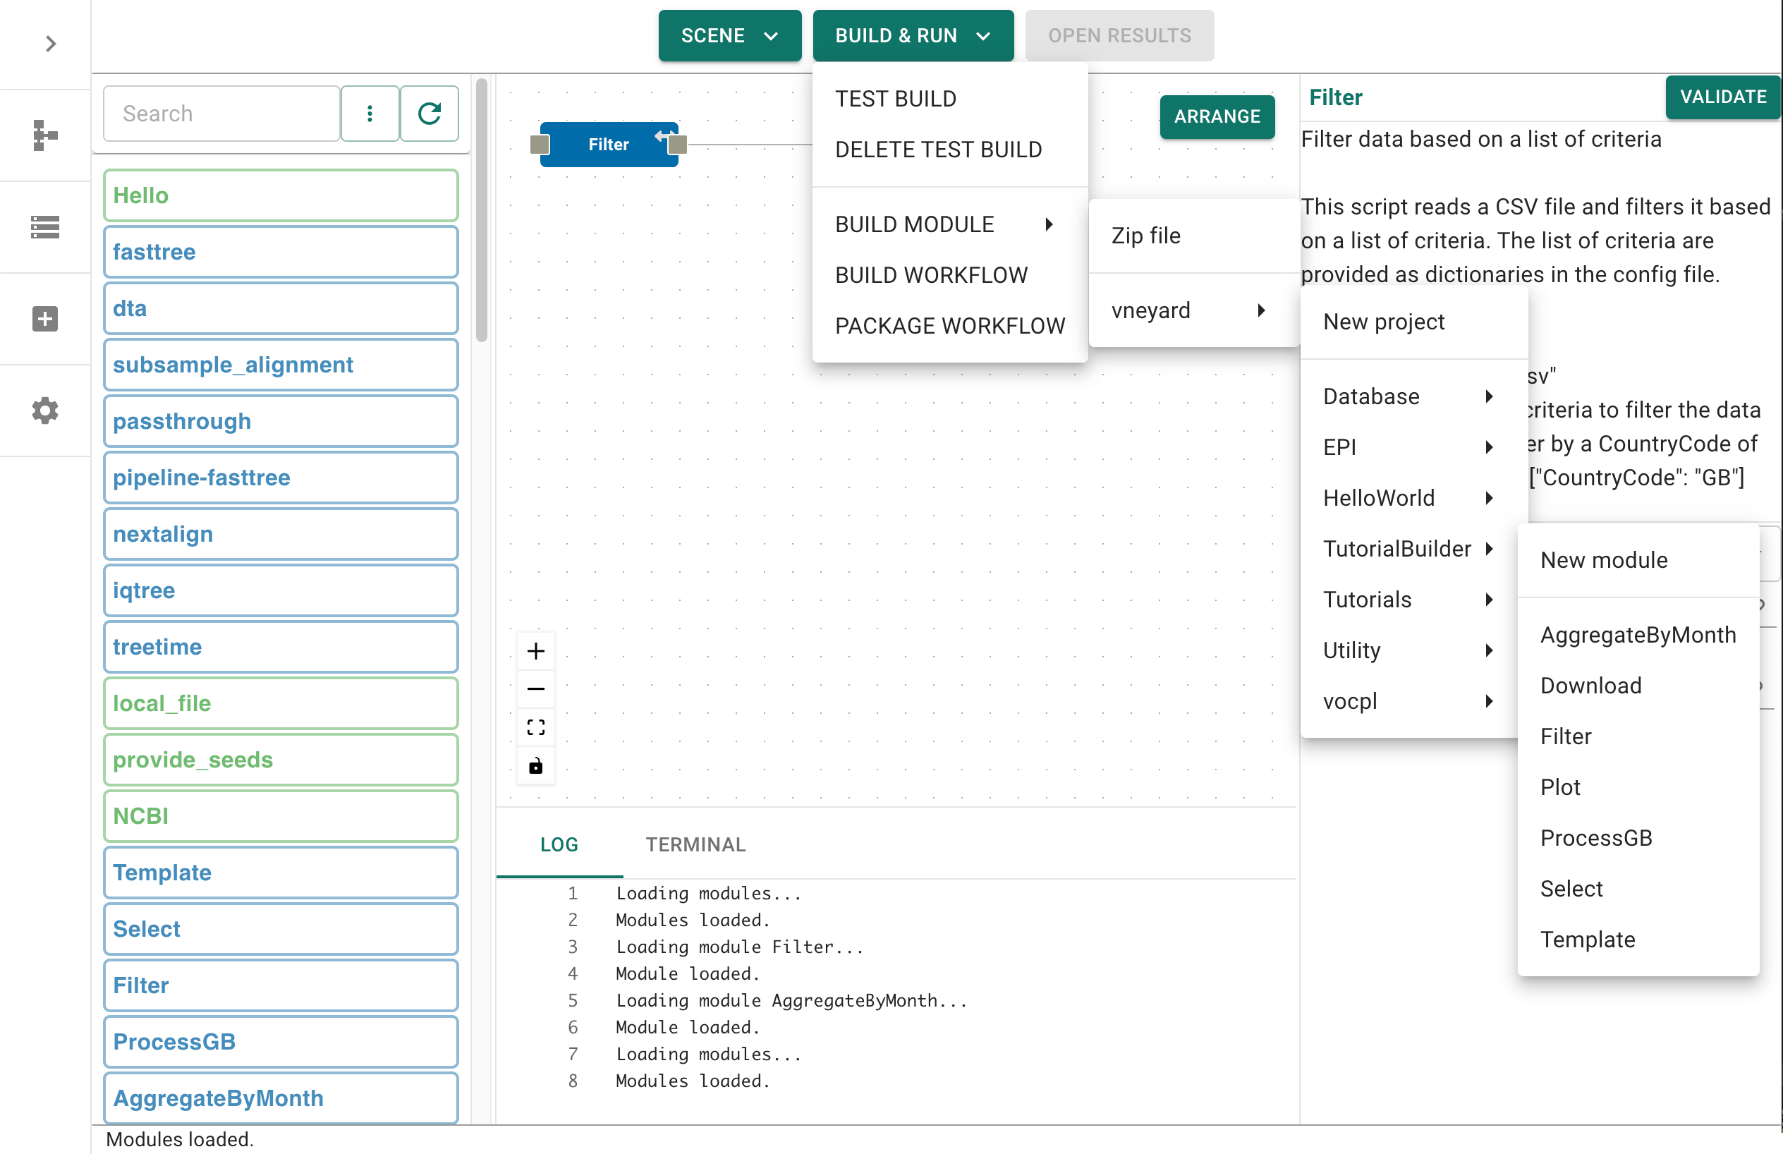Choose DELETE TEST BUILD

coord(950,149)
